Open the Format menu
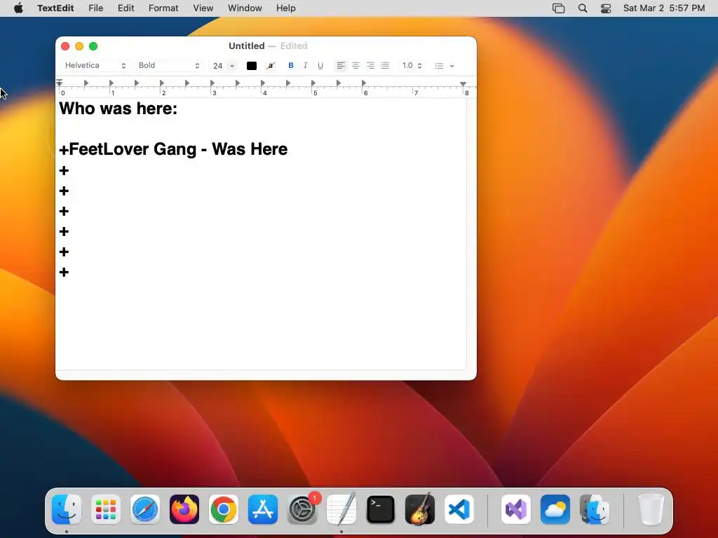718x538 pixels. pyautogui.click(x=163, y=8)
